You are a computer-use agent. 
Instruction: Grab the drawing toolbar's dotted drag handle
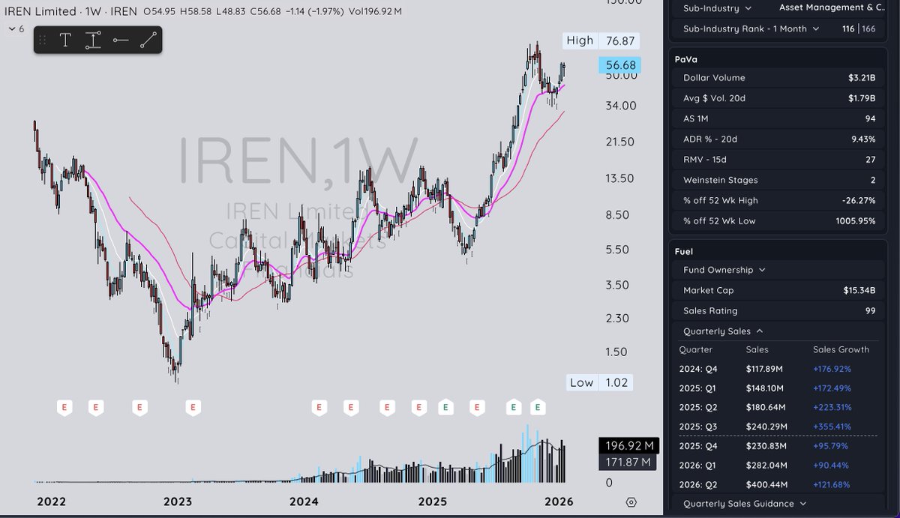tap(42, 40)
